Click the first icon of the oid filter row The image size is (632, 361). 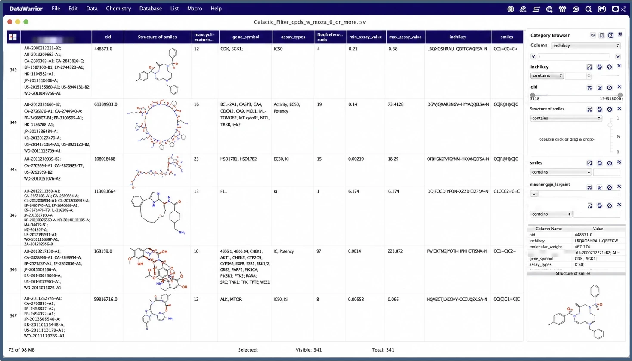point(589,88)
